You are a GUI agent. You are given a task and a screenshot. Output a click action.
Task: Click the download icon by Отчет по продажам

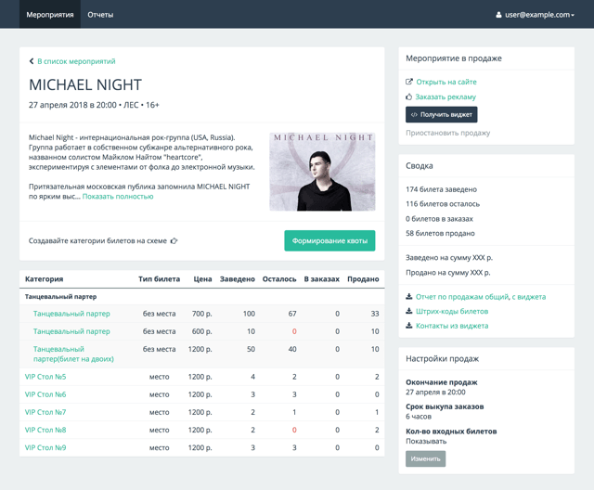point(409,297)
